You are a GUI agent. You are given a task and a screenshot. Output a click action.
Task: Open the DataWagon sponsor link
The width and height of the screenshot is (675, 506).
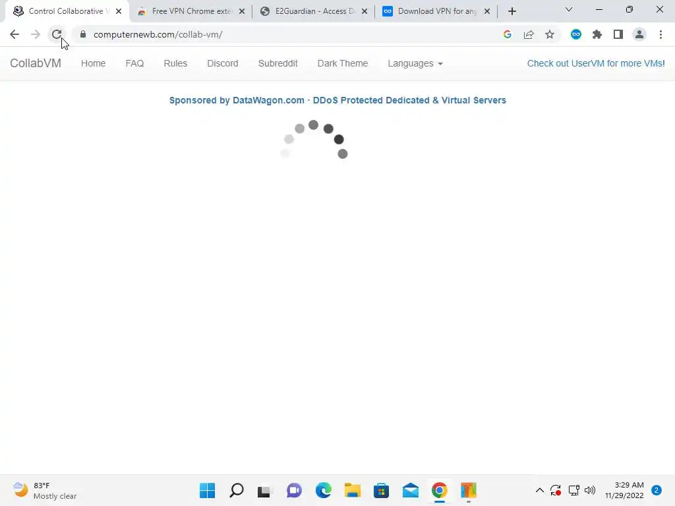click(337, 100)
